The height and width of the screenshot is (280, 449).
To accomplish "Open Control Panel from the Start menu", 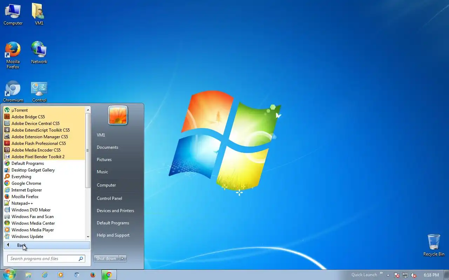I will click(109, 198).
